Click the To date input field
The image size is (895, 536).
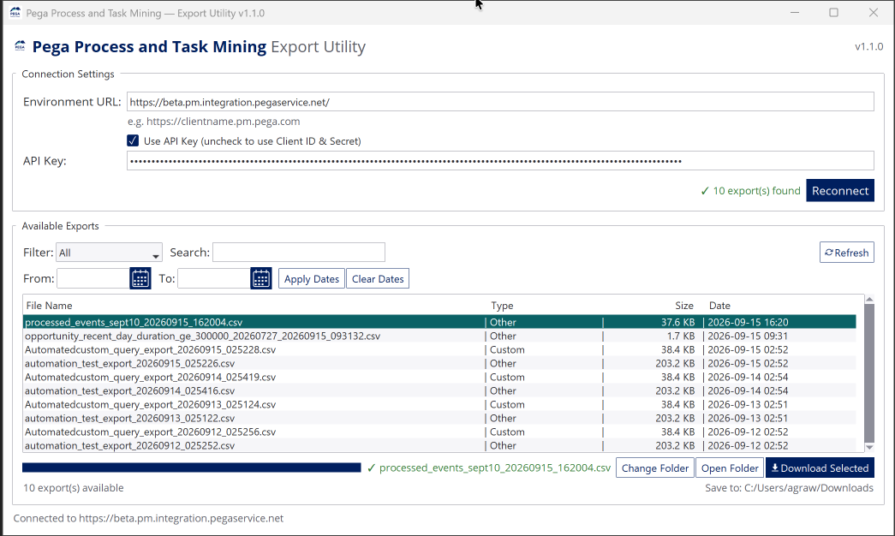pos(214,278)
